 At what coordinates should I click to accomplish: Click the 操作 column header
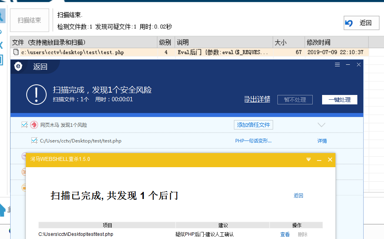tap(296, 225)
